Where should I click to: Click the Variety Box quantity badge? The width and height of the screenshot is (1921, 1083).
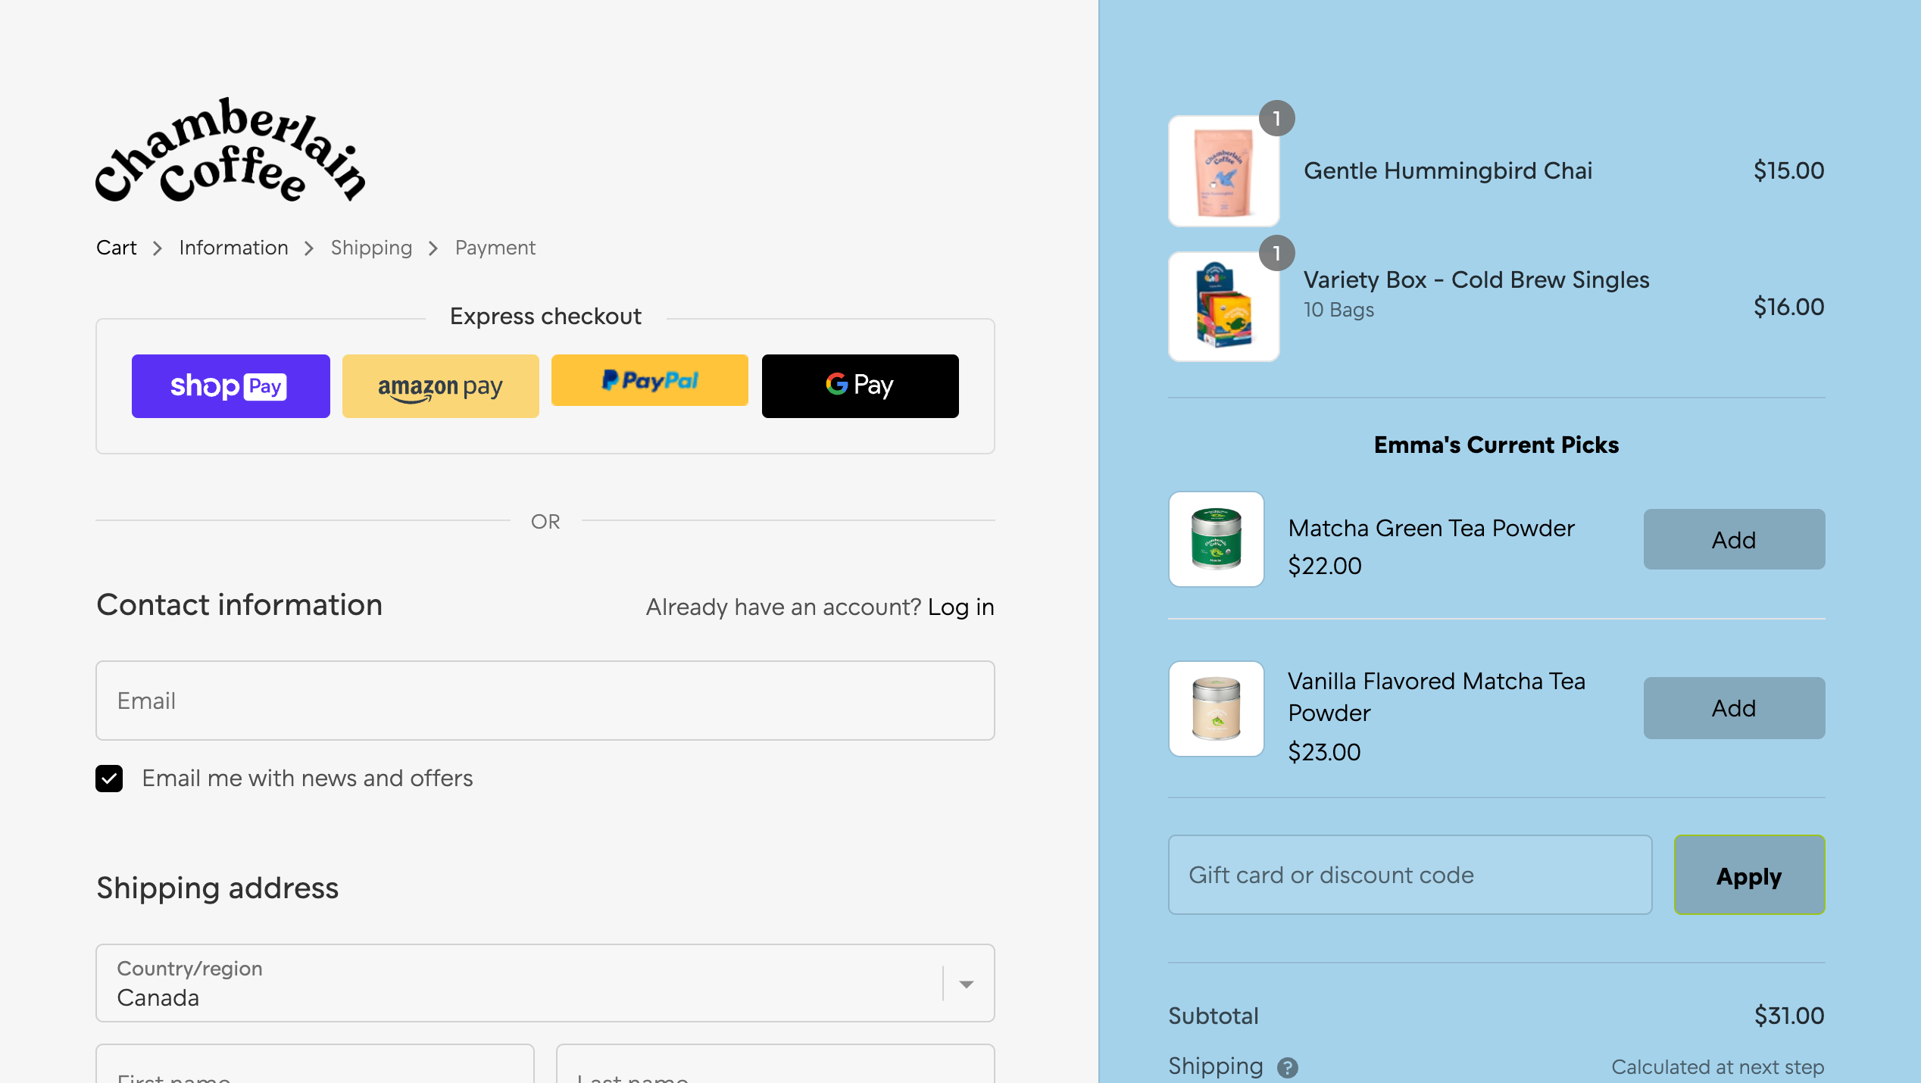tap(1277, 253)
